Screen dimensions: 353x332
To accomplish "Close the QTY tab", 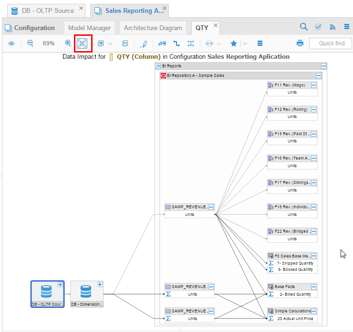I will pos(216,25).
